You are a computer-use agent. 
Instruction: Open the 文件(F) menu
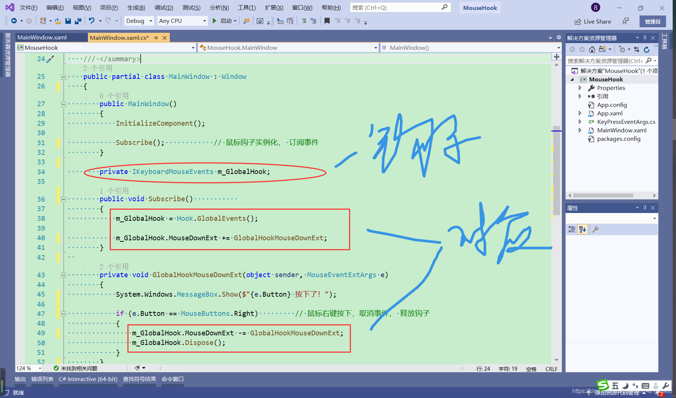tap(29, 8)
